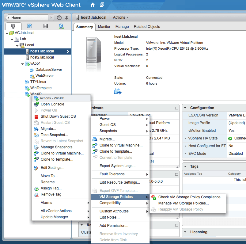The height and width of the screenshot is (244, 246).
Task: Click green vSphere HA State status icon
Action: (230, 139)
